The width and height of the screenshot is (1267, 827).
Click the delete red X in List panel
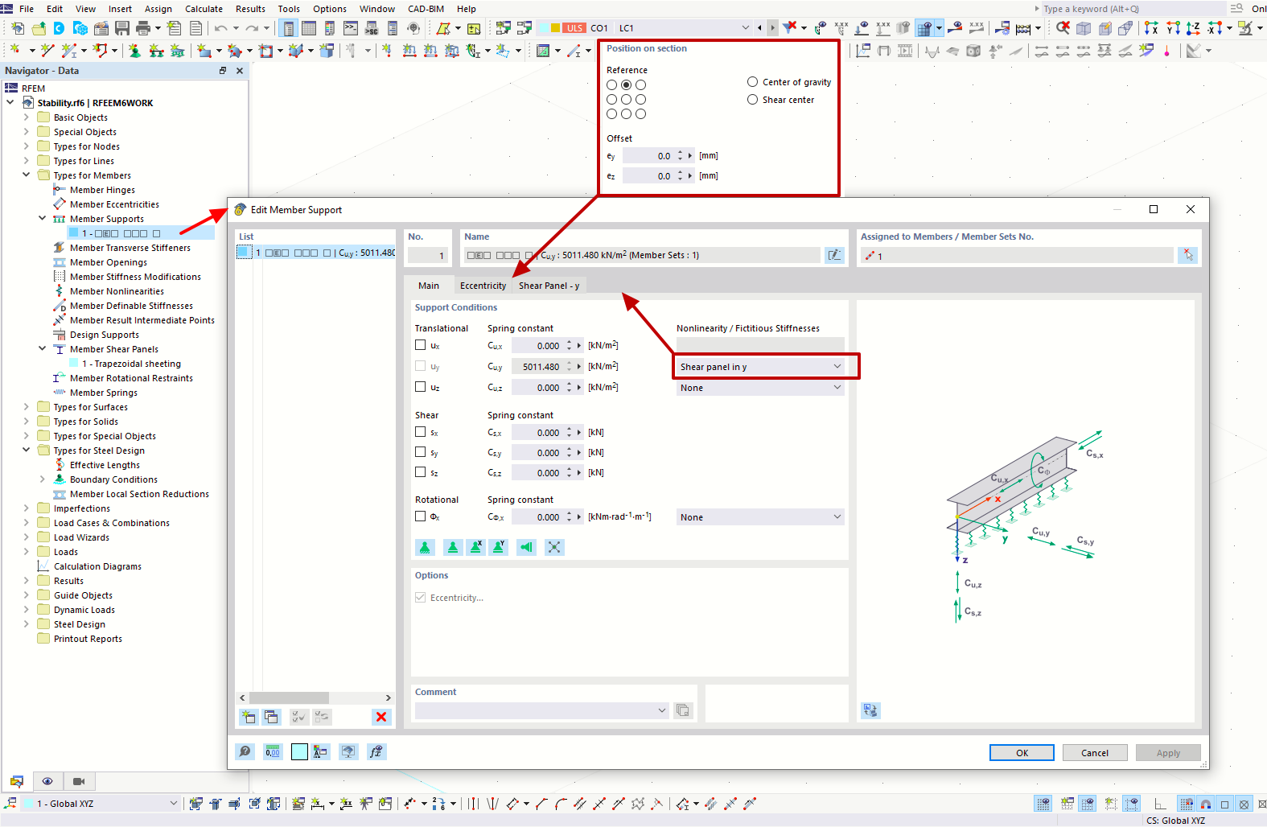(381, 717)
